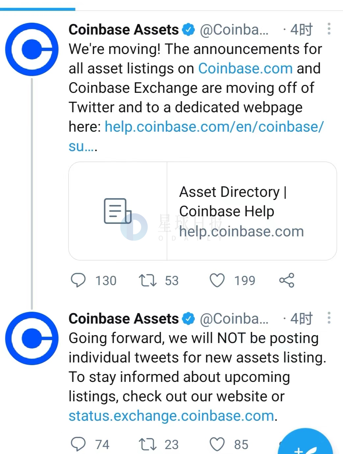Reply to the first Coinbase Assets tweet
The height and width of the screenshot is (454, 343).
point(78,280)
